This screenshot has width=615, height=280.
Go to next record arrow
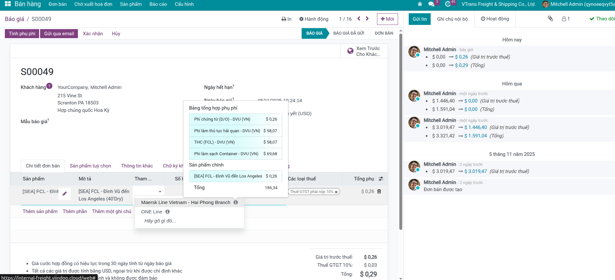tap(367, 19)
